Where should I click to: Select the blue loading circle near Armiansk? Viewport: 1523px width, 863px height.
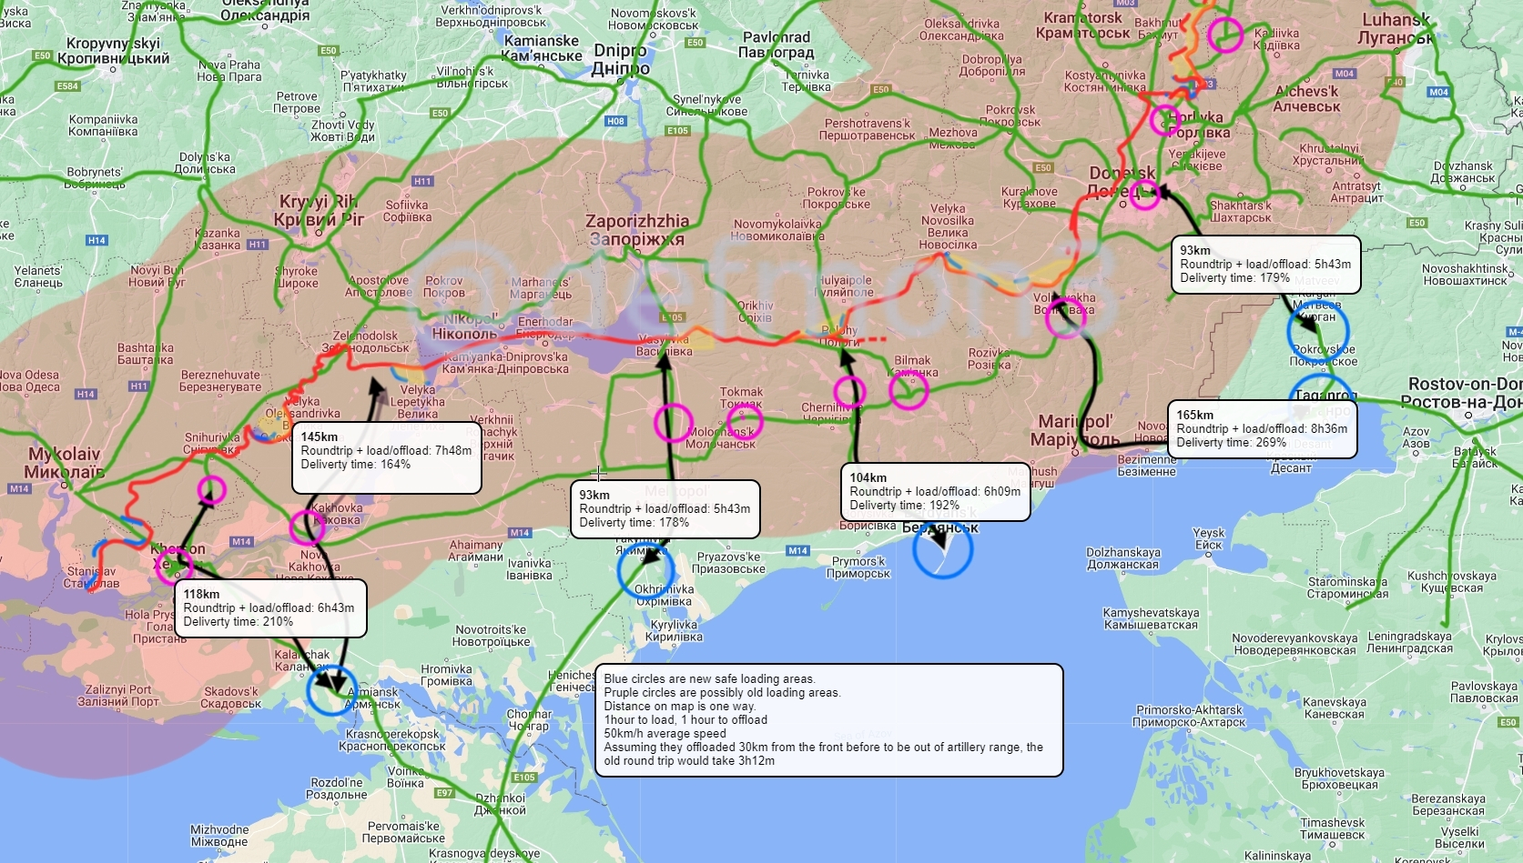pyautogui.click(x=333, y=688)
